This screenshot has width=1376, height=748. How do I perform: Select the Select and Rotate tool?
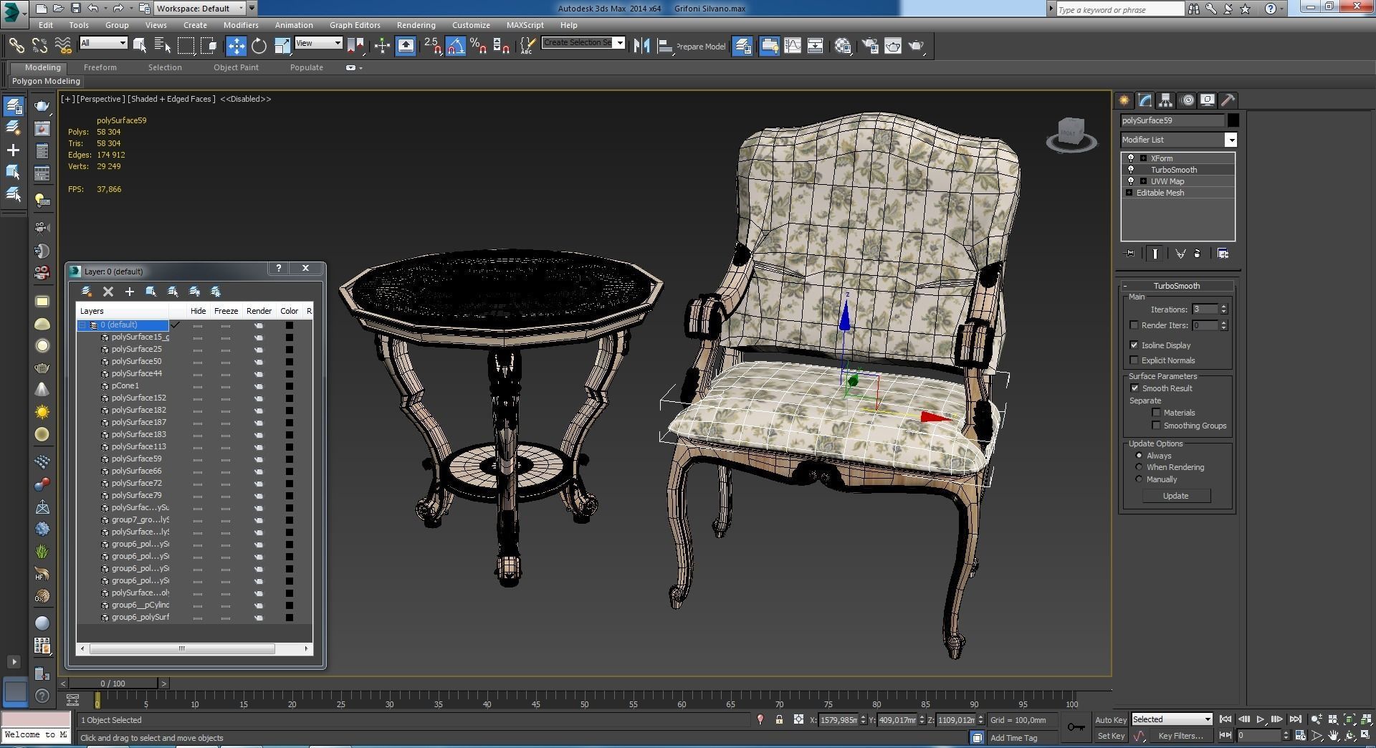pos(259,46)
